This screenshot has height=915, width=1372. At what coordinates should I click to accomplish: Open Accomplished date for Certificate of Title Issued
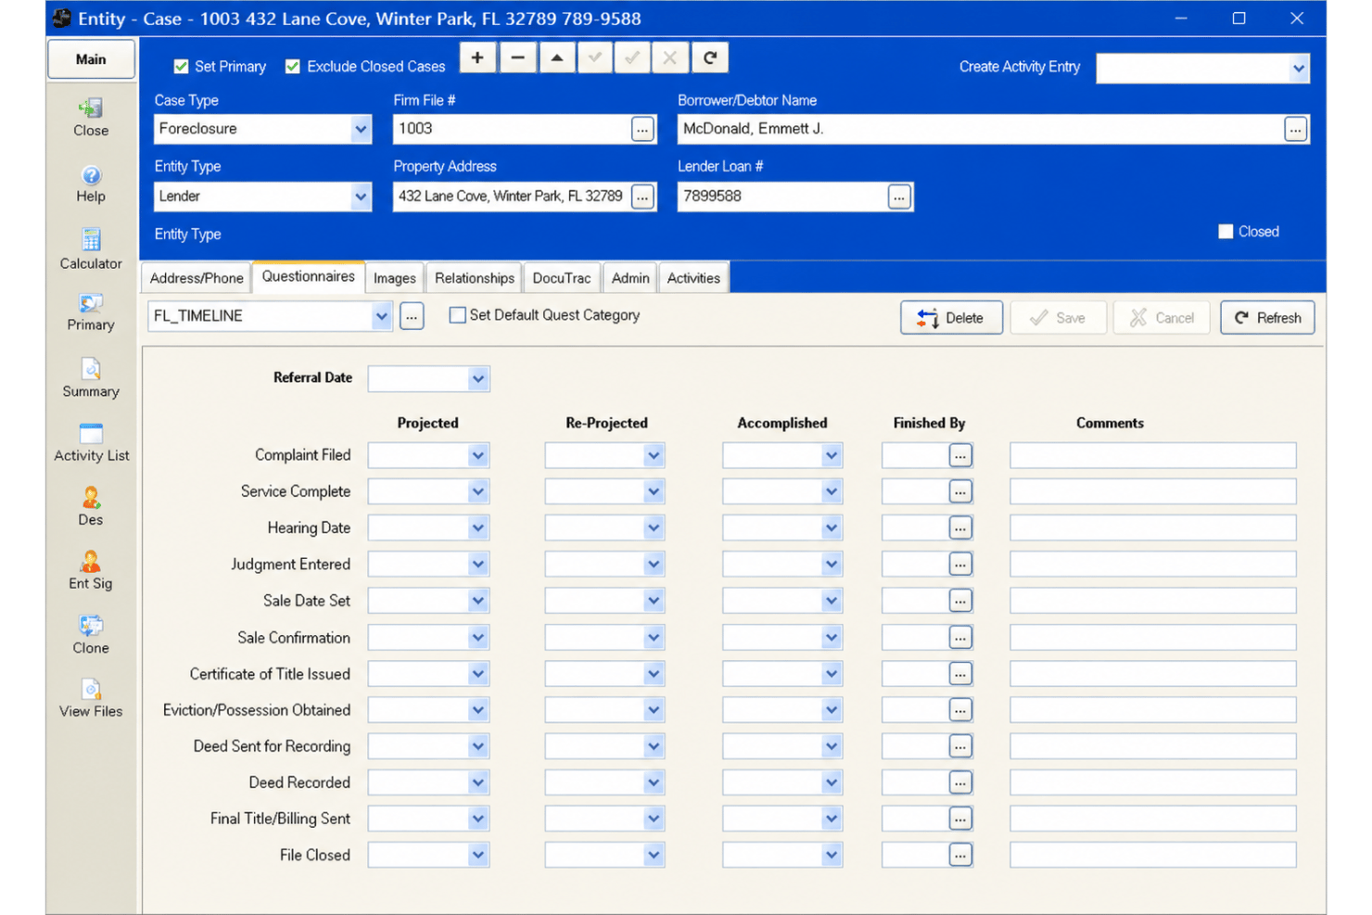832,674
